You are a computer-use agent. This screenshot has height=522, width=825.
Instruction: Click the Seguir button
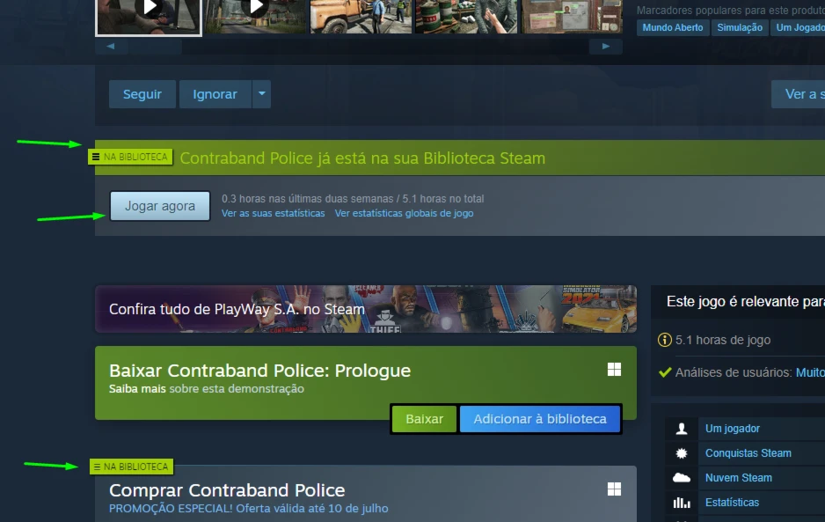[x=142, y=94]
